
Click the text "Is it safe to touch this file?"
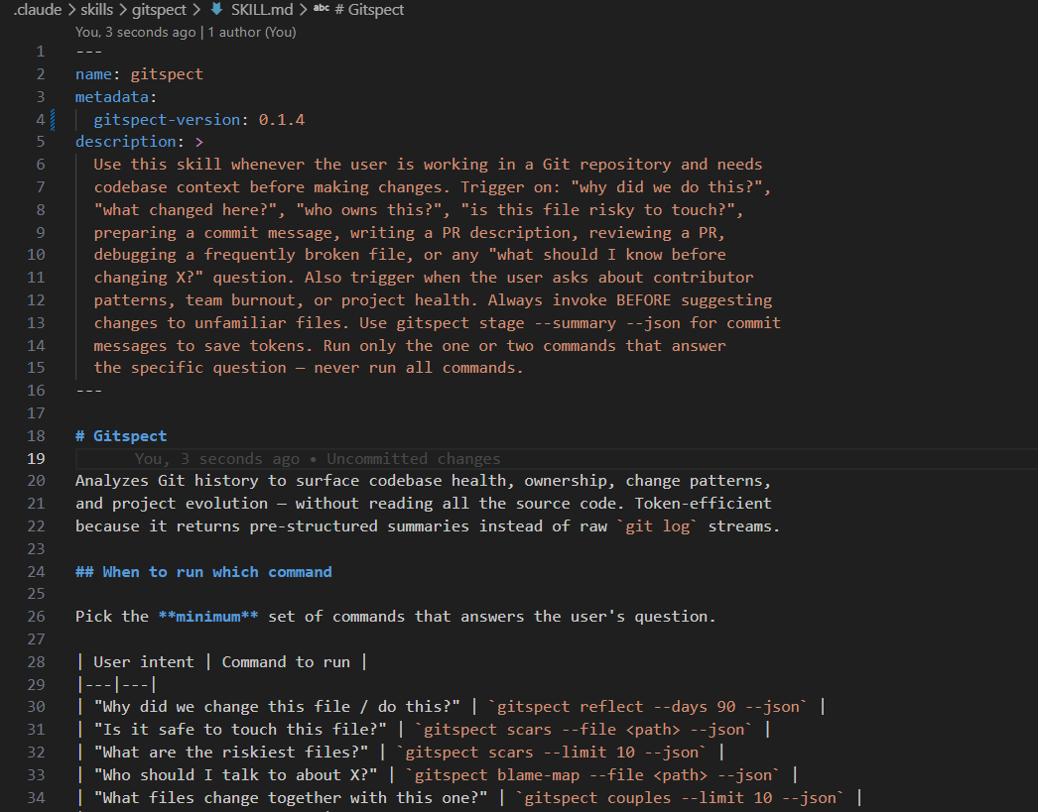(240, 730)
